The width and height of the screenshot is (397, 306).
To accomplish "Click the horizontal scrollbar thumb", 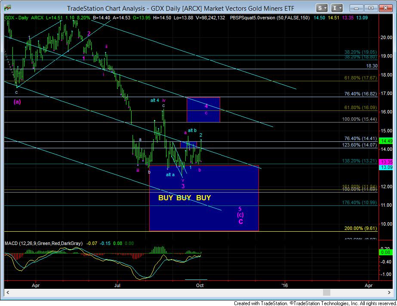I will pos(326,293).
